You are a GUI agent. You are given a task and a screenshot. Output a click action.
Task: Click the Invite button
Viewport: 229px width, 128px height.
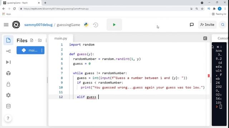point(207,25)
